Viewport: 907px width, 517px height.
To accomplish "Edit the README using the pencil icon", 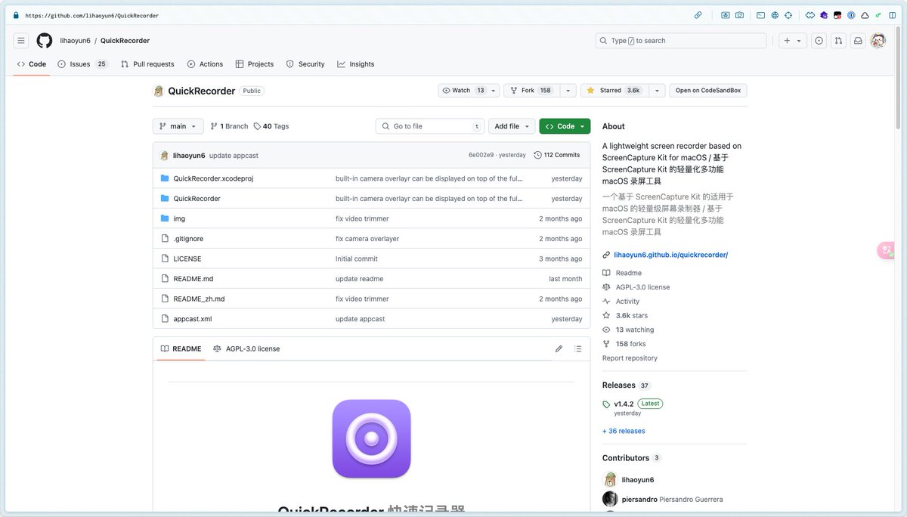I will coord(559,348).
